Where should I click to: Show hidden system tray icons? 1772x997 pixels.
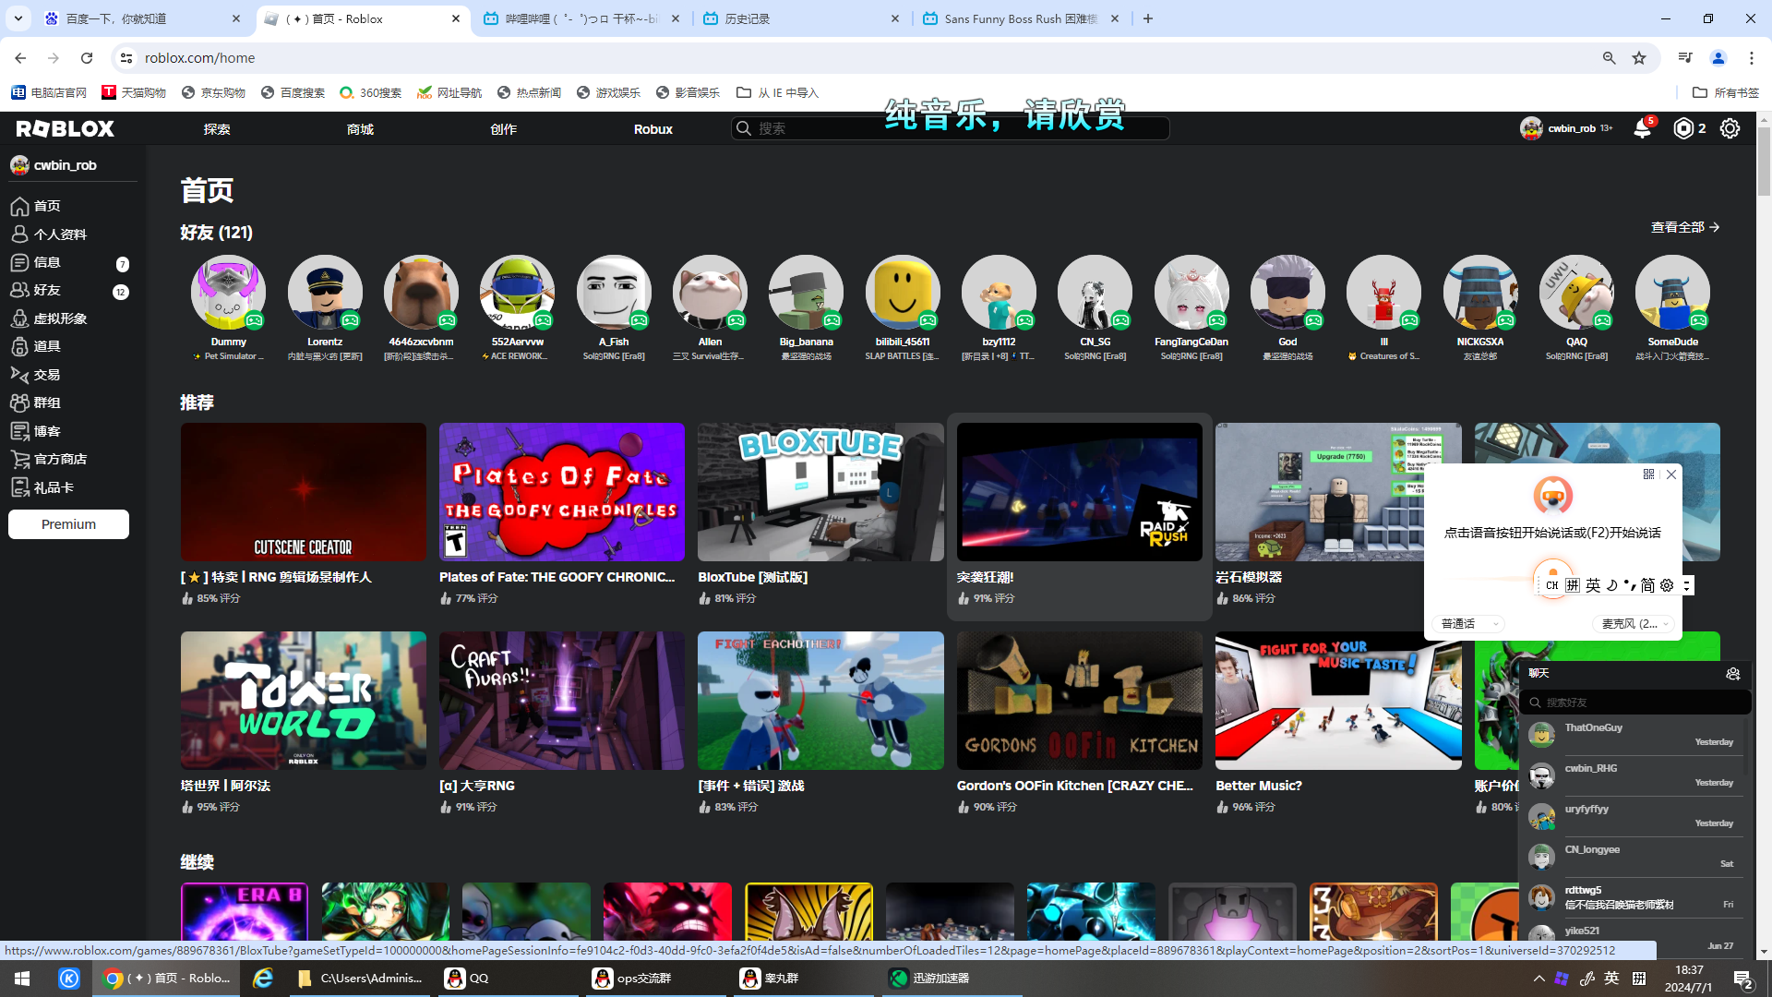[1539, 979]
